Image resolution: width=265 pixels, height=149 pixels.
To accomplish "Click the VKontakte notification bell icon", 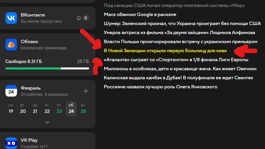I will (x=79, y=18).
